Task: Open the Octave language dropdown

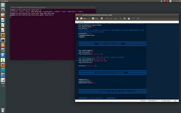Action: tap(144, 101)
